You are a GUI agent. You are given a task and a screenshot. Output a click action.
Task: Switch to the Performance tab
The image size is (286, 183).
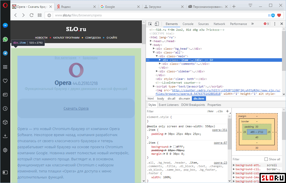(x=238, y=24)
